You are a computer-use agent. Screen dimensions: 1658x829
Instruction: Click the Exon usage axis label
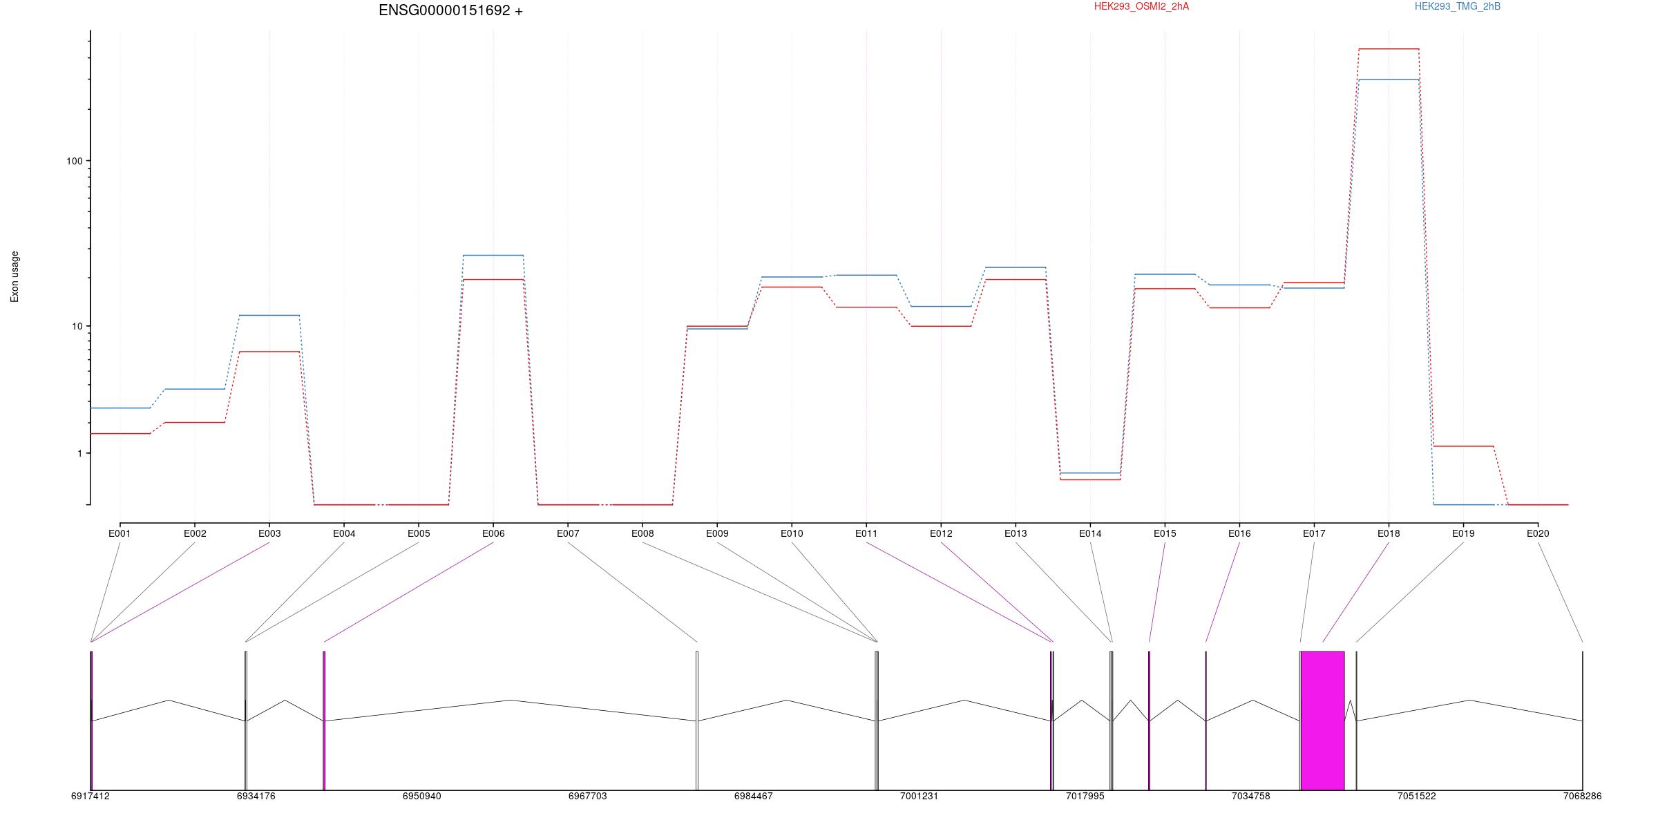[15, 276]
